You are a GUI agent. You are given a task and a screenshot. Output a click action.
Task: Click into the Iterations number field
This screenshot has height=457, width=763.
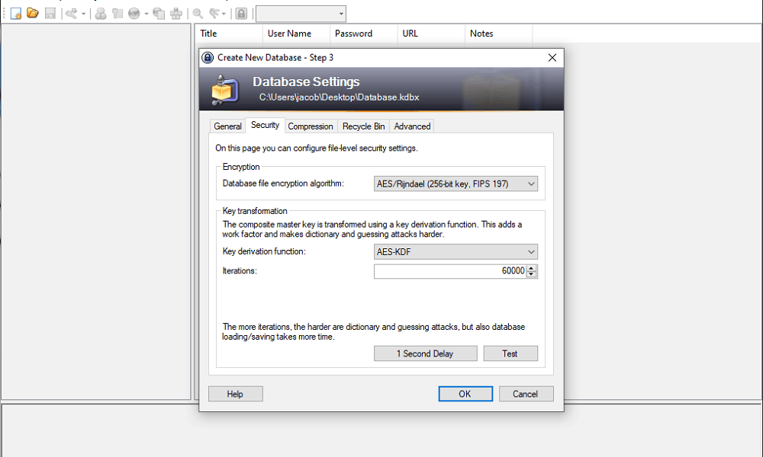pos(450,271)
